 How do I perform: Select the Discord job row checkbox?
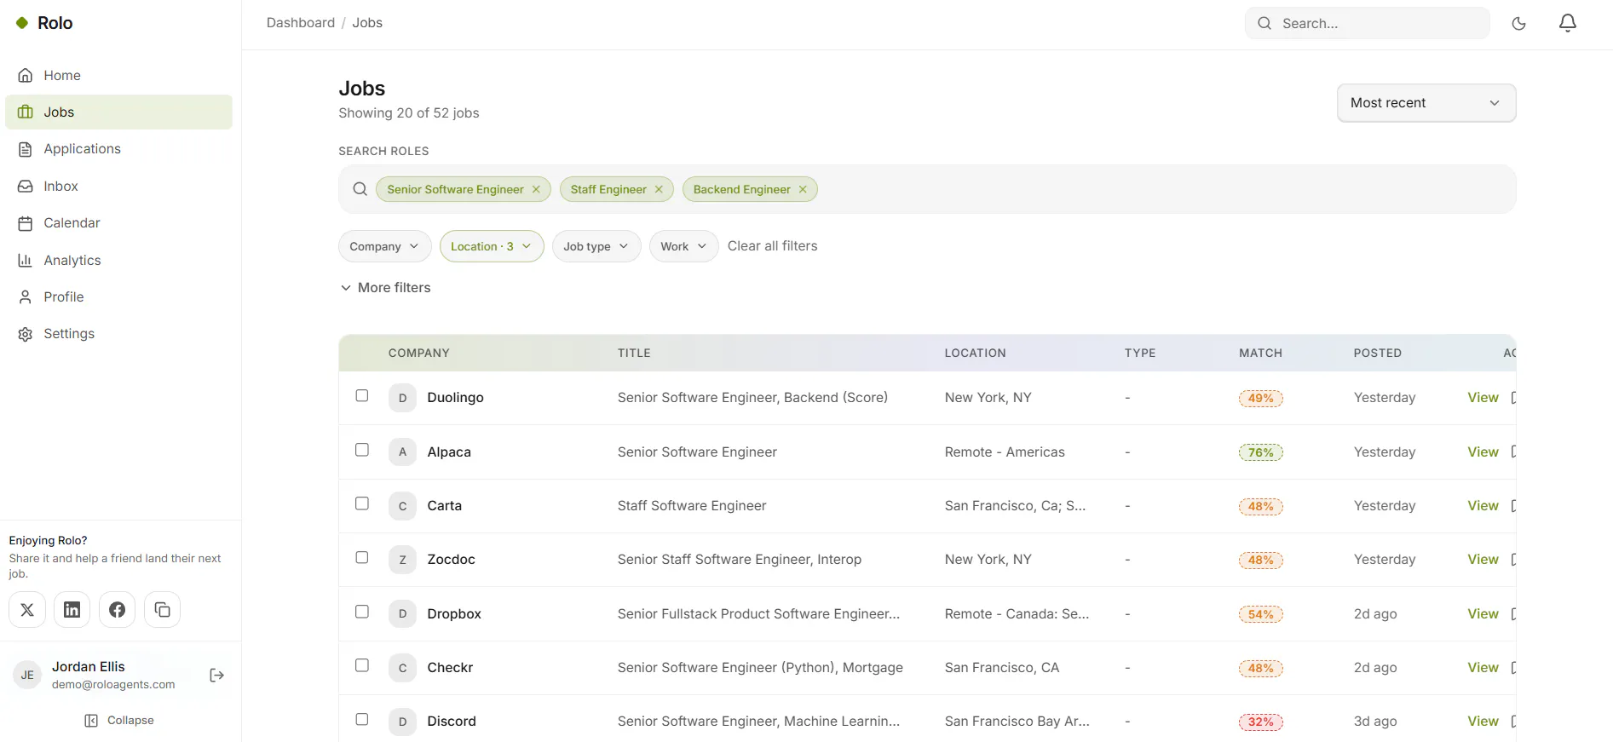pyautogui.click(x=362, y=719)
